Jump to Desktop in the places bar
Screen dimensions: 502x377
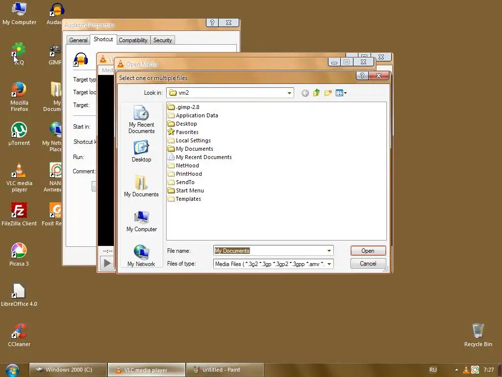[141, 151]
